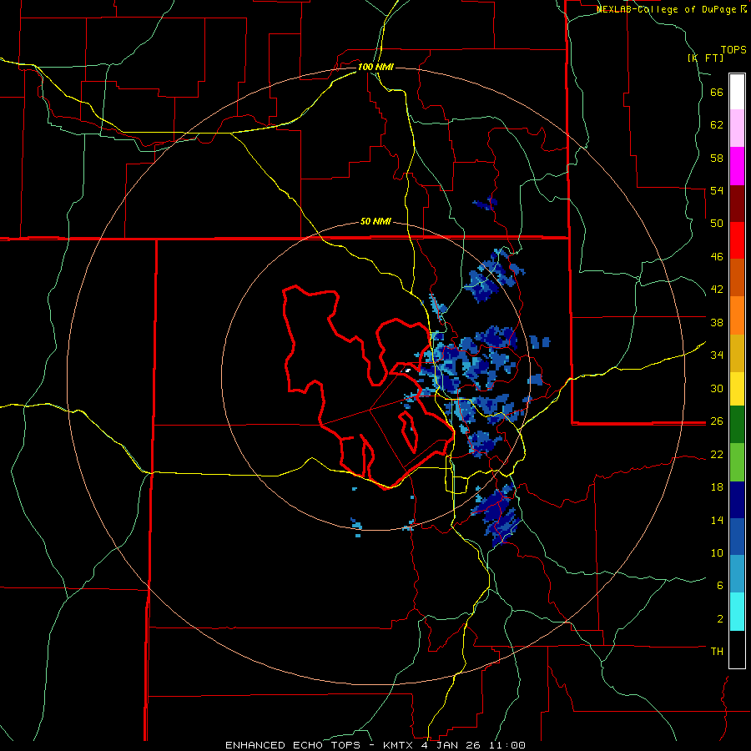Select the NEXLAB-College of DuPage credit text
751x751 pixels.
click(671, 9)
